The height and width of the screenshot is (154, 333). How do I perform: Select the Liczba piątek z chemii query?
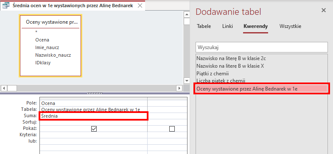tap(262, 80)
